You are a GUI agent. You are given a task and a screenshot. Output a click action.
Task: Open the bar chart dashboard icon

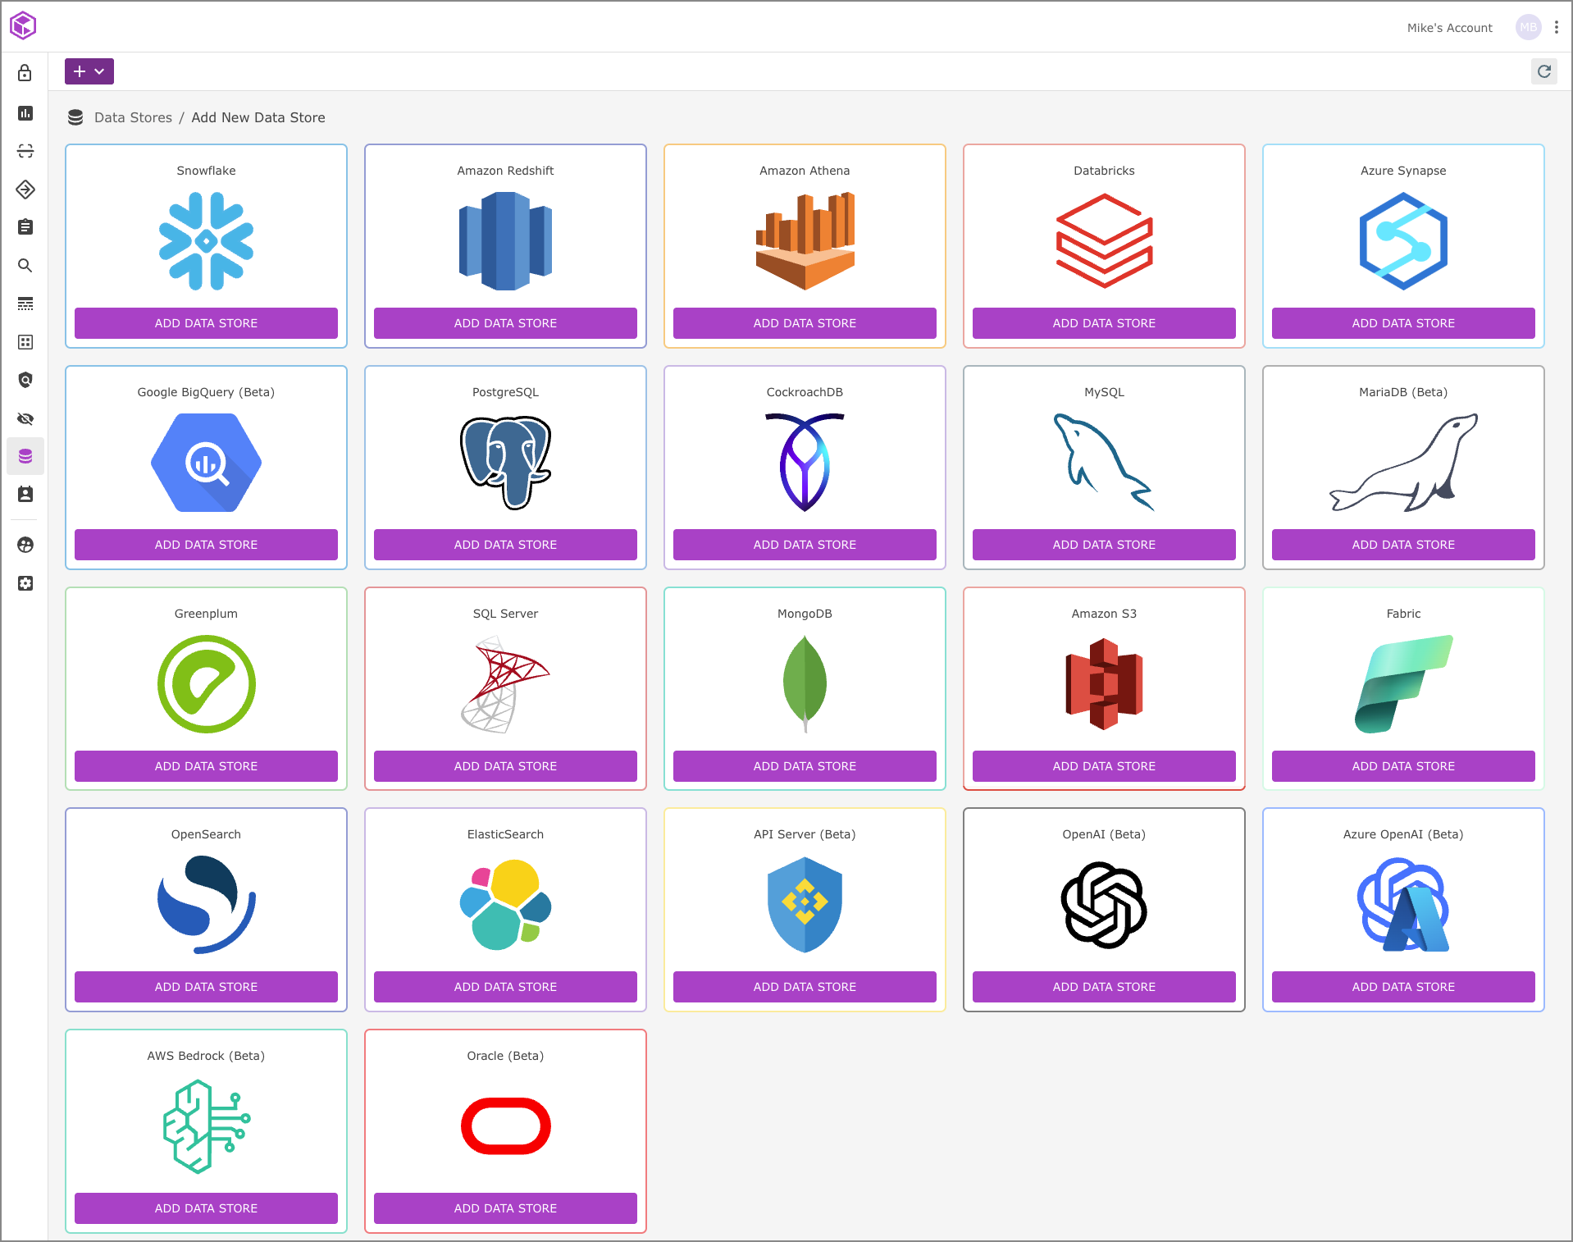(25, 113)
